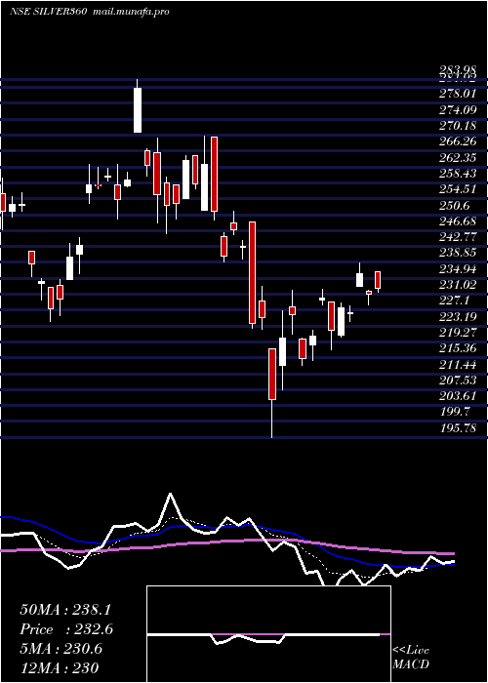Click the mail.munafa.pro watermark text in header
The width and height of the screenshot is (488, 683).
point(132,12)
